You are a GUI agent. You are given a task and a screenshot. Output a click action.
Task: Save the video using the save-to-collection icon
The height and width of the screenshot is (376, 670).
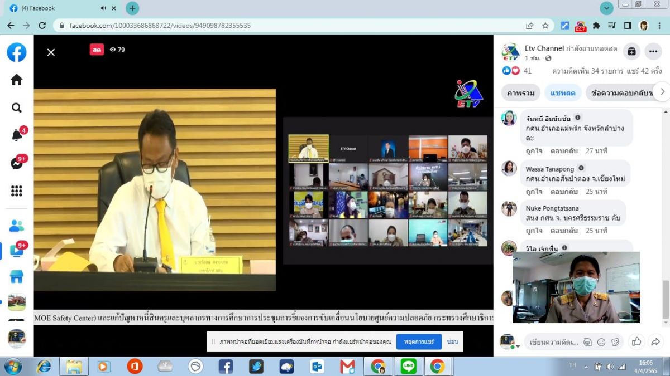(x=631, y=51)
